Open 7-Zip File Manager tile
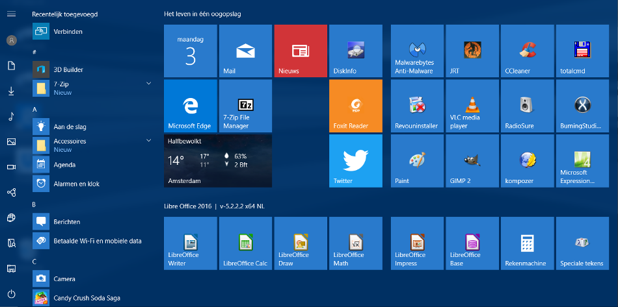The height and width of the screenshot is (307, 618). [x=245, y=106]
